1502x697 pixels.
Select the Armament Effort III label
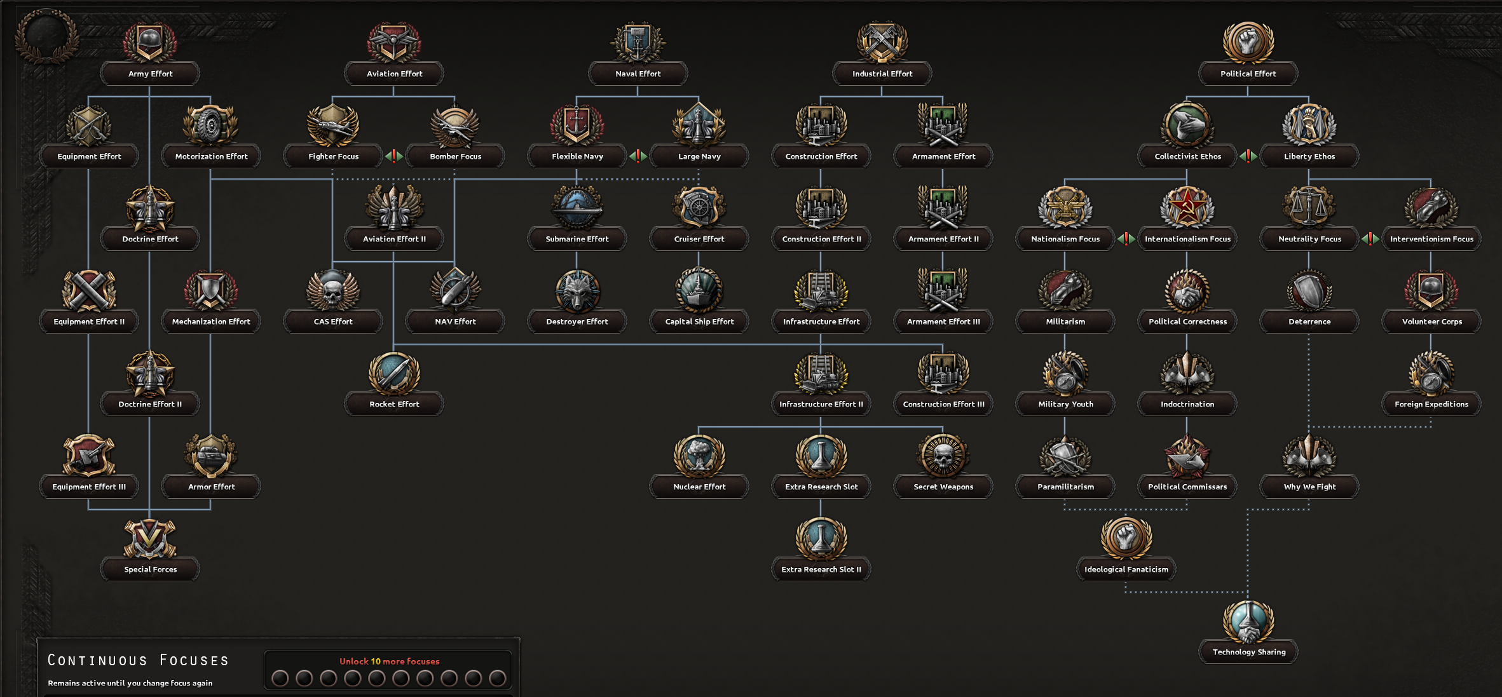pyautogui.click(x=943, y=321)
